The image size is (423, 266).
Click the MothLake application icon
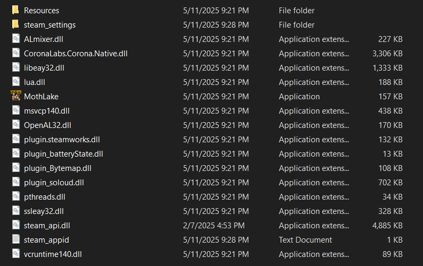[x=15, y=96]
